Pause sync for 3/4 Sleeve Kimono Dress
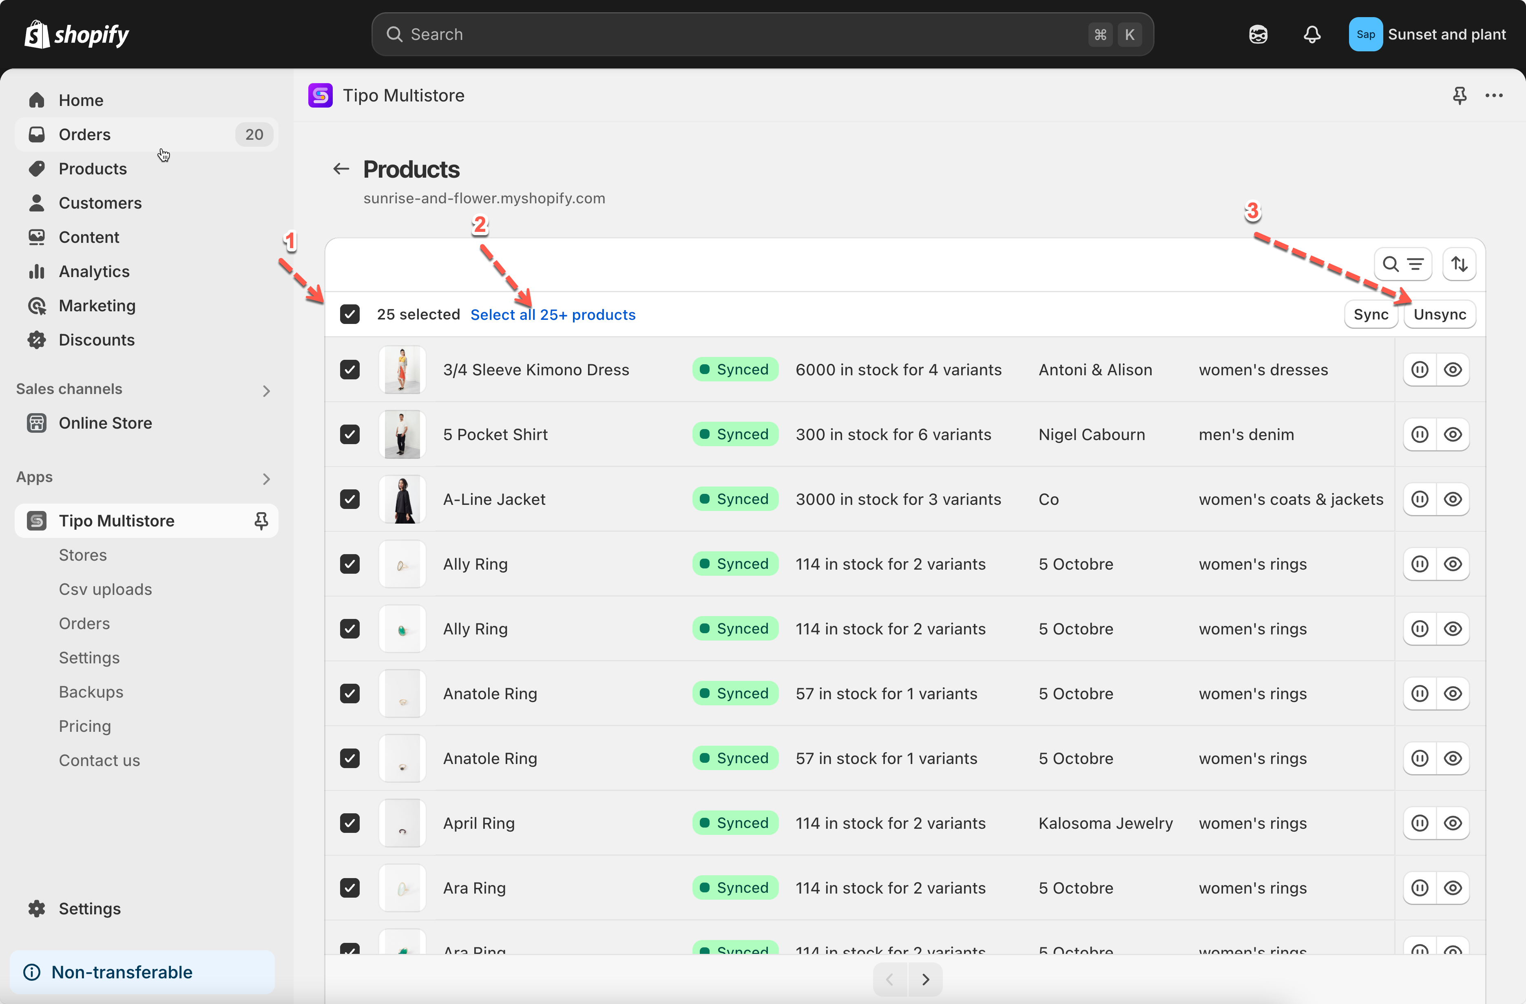 pos(1420,370)
